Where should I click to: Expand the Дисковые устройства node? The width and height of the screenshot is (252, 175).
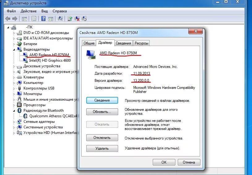(x=14, y=66)
